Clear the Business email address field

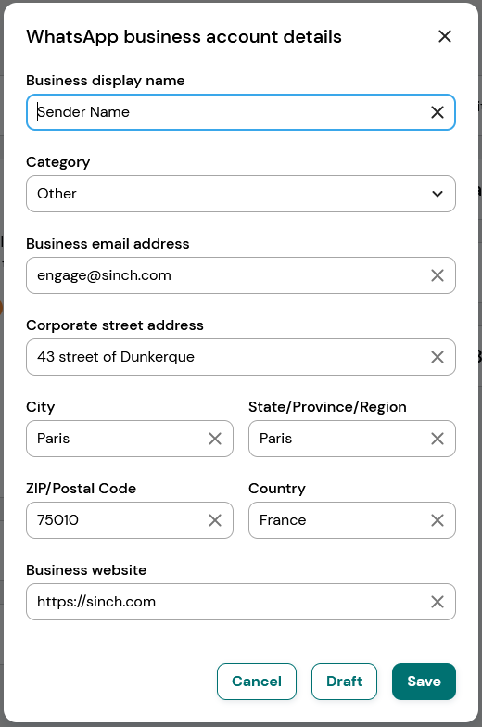(438, 275)
